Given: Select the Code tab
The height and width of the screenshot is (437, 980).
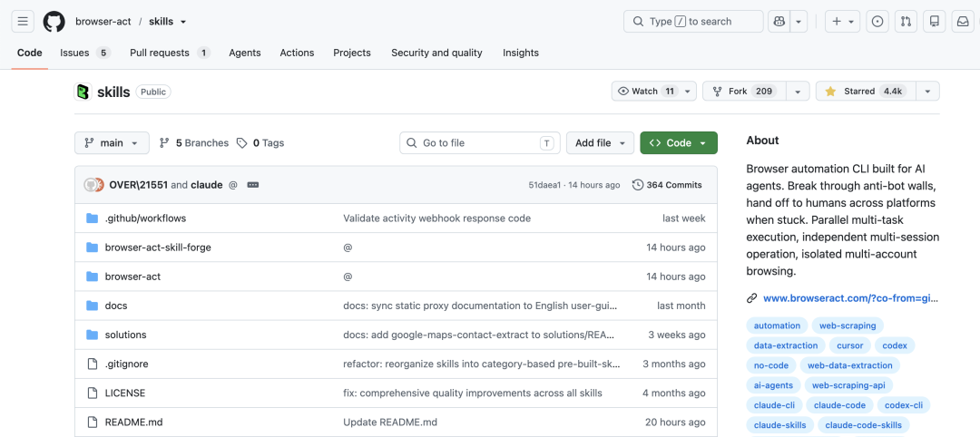Looking at the screenshot, I should coord(29,53).
